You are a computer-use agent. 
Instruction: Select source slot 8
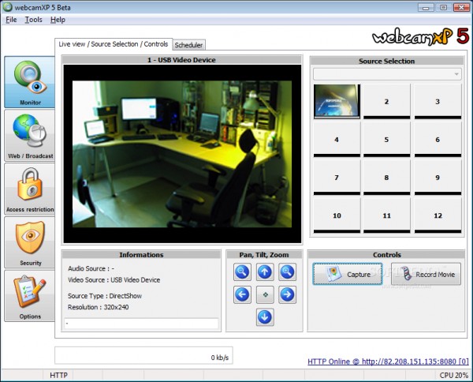[x=387, y=178]
